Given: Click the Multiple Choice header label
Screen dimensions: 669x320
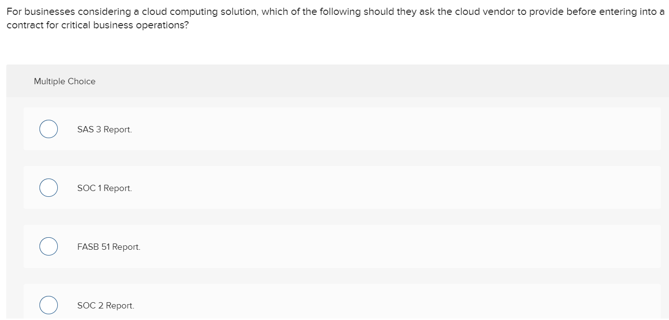Looking at the screenshot, I should tap(65, 81).
